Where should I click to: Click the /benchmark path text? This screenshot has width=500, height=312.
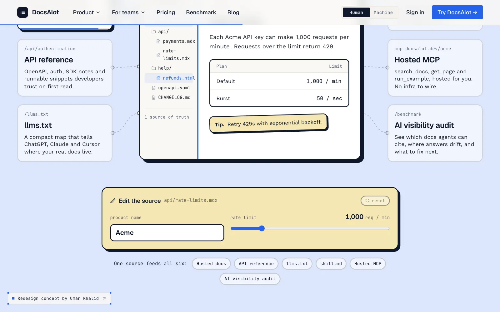click(x=408, y=114)
